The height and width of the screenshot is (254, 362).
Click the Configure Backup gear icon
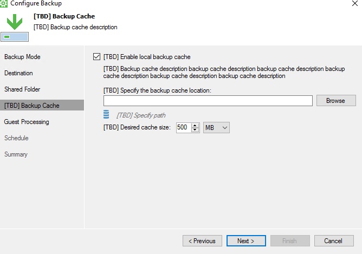(3, 3)
